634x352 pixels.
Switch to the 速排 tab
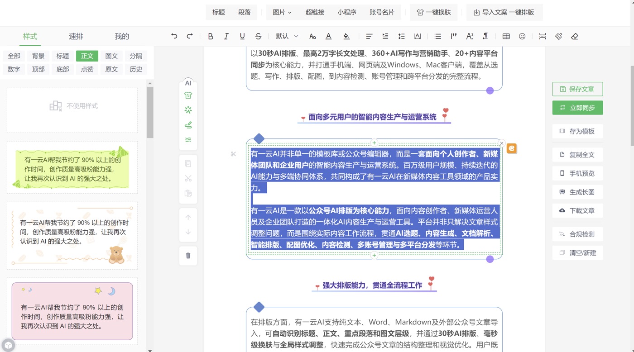pyautogui.click(x=76, y=36)
